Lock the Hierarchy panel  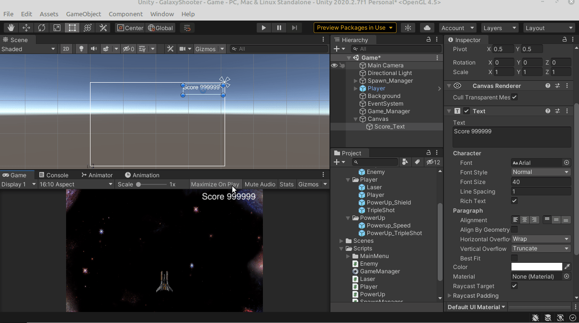tap(429, 40)
